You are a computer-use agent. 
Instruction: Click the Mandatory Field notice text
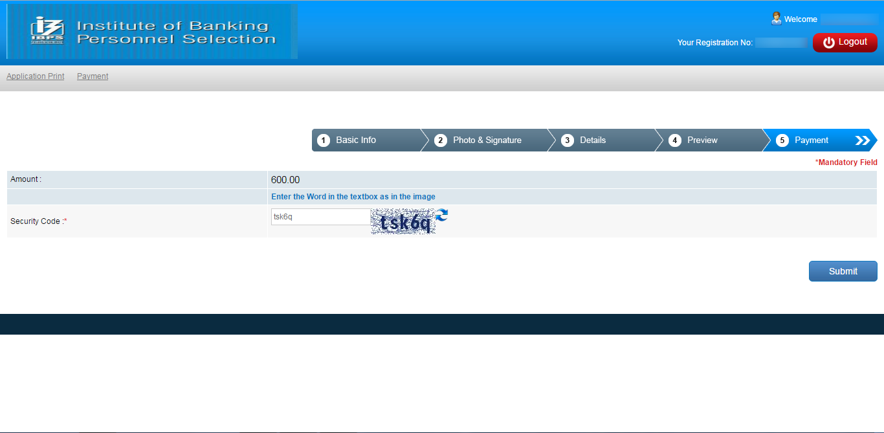coord(846,162)
